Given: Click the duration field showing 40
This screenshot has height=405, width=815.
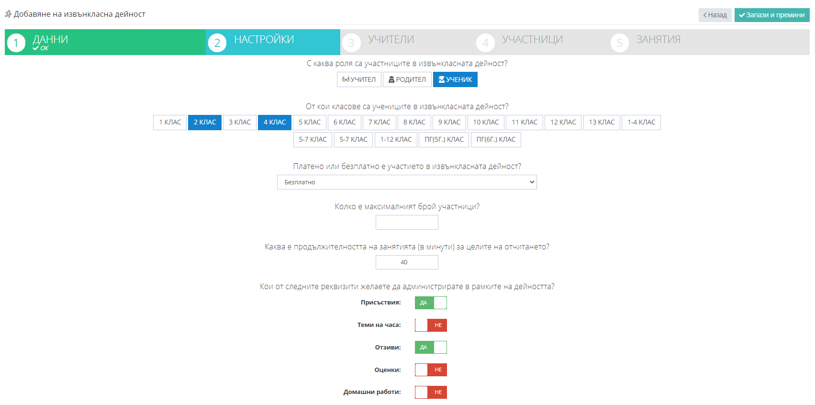Looking at the screenshot, I should point(407,262).
